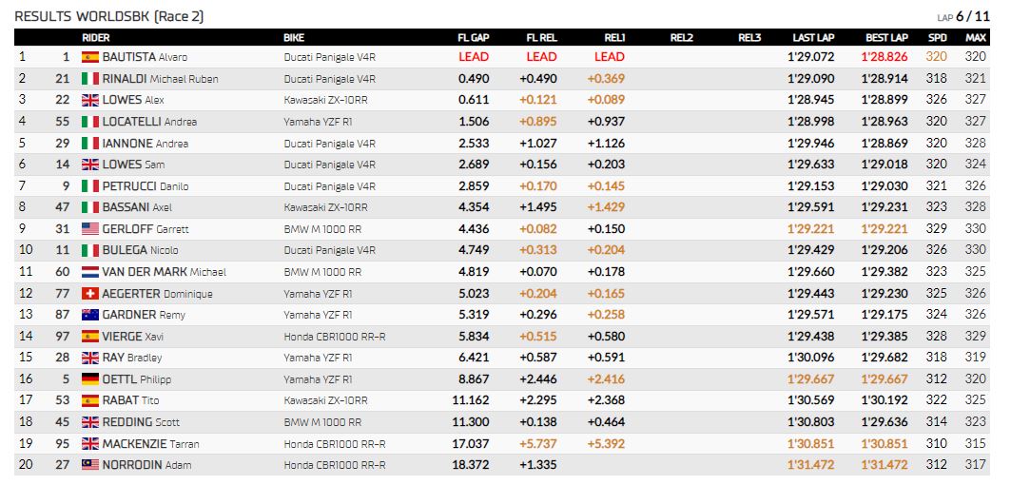Click the British flag next to LOWES Alex
This screenshot has width=1011, height=485.
(90, 100)
